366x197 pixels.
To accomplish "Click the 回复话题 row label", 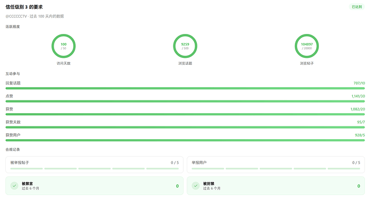I will tap(13, 83).
